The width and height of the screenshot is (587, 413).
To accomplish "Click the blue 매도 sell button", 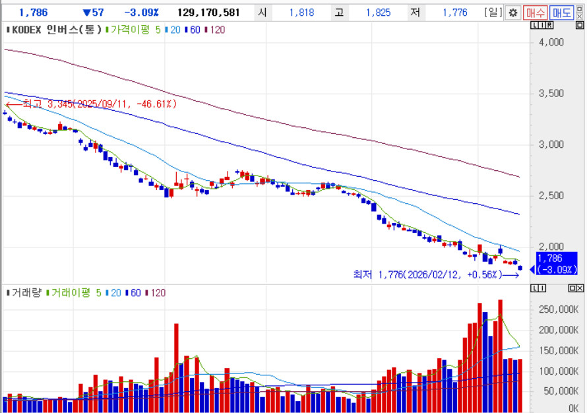I will [x=561, y=13].
